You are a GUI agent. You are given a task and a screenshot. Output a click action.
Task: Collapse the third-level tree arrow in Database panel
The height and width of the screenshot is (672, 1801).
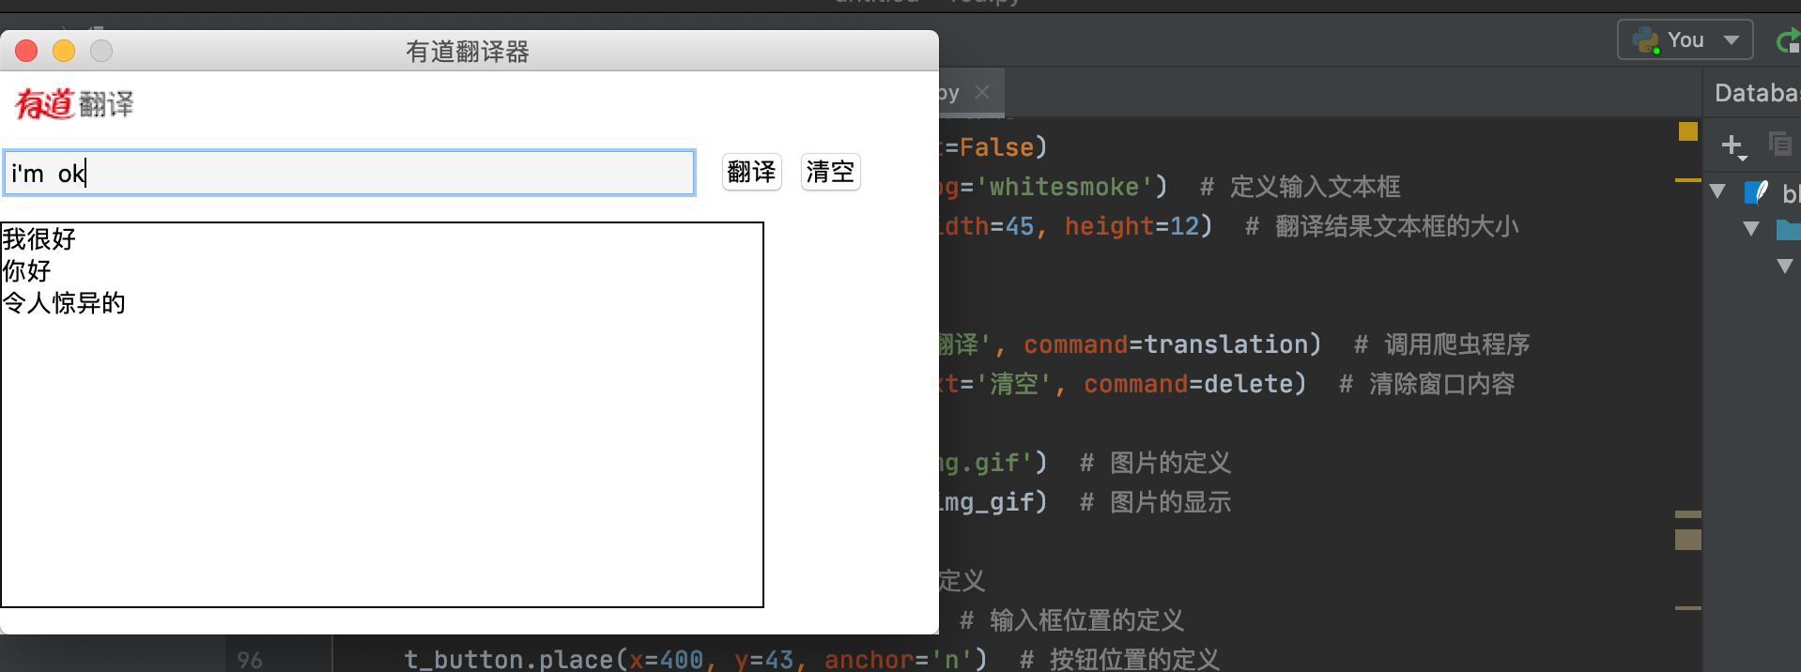(x=1785, y=267)
